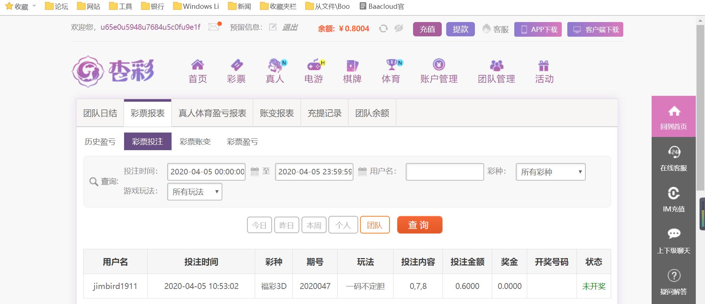Open the 论坛 bookmark folder
The image size is (705, 304).
57,6
